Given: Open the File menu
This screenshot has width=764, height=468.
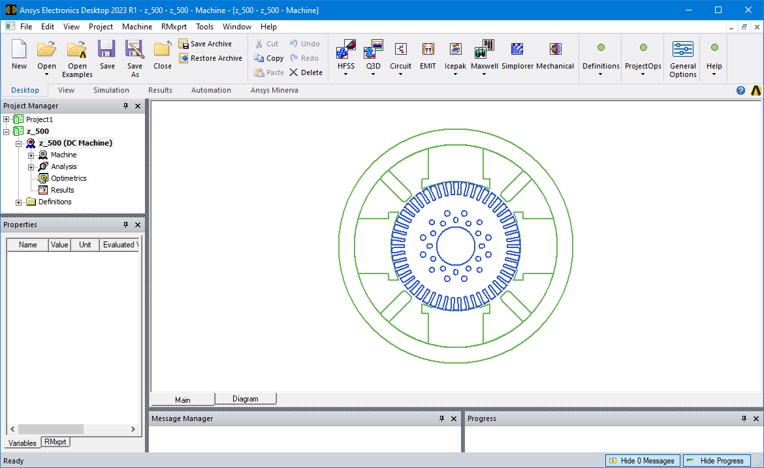Looking at the screenshot, I should 26,27.
